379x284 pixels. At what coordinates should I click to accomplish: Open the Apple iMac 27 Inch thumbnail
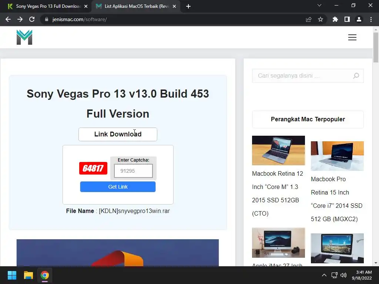pos(278,243)
